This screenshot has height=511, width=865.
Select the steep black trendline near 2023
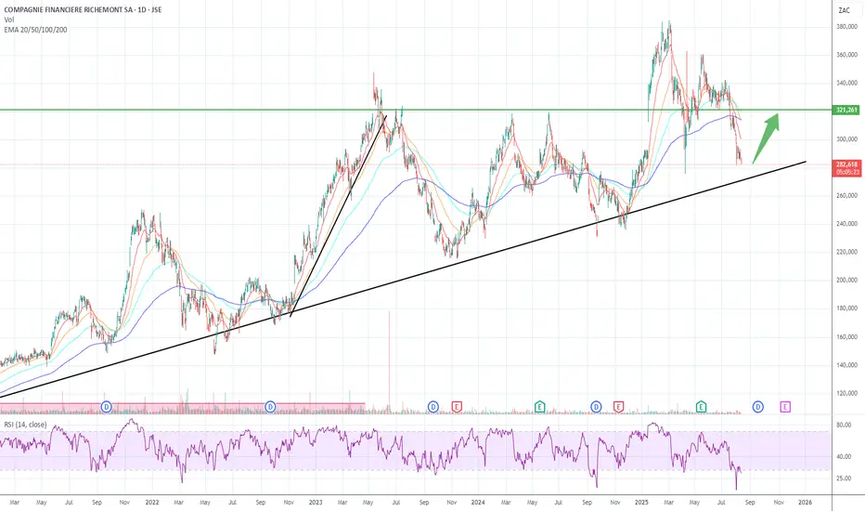[338, 216]
